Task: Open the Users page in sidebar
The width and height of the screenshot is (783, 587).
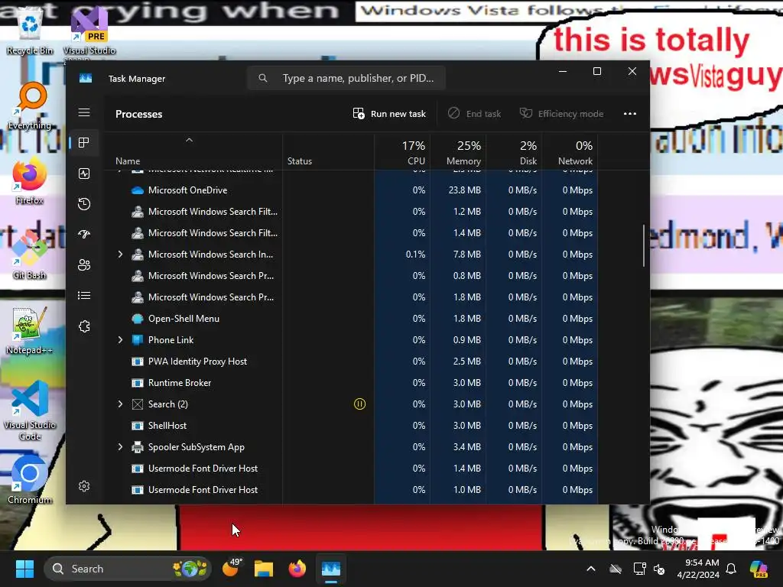Action: [x=84, y=265]
